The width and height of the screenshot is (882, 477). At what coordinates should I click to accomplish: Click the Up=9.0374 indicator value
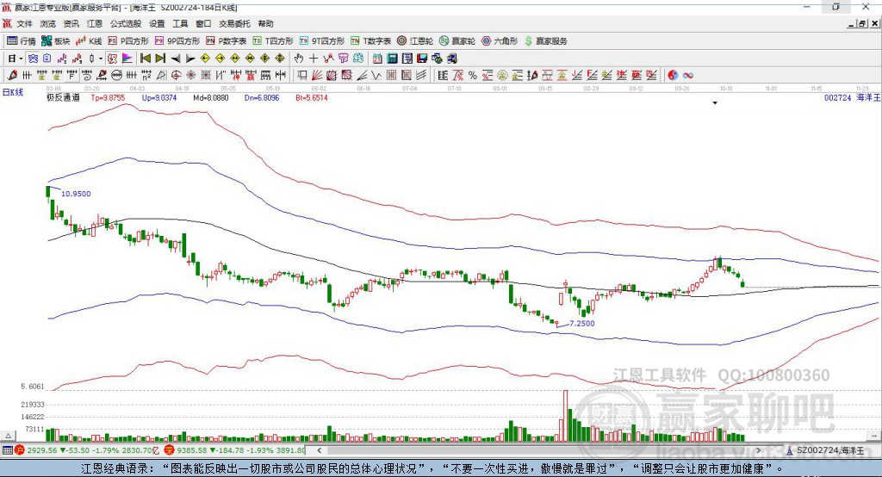click(x=159, y=98)
